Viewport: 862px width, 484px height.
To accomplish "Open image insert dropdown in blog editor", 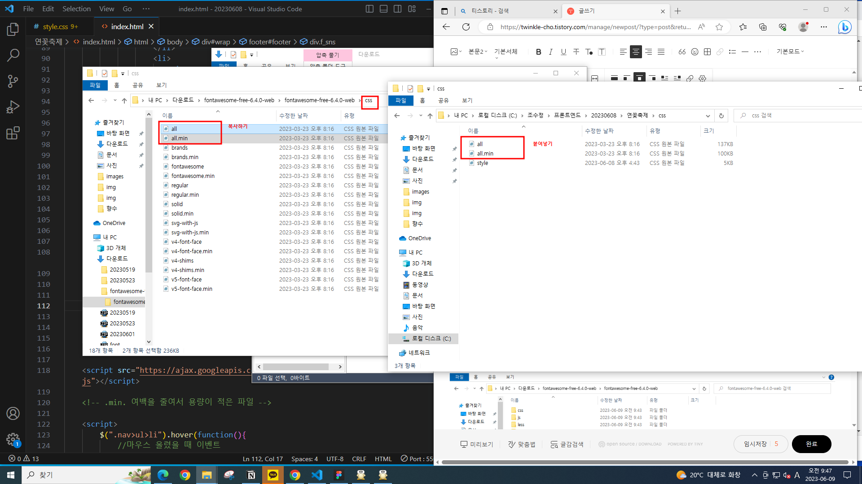I will click(456, 52).
